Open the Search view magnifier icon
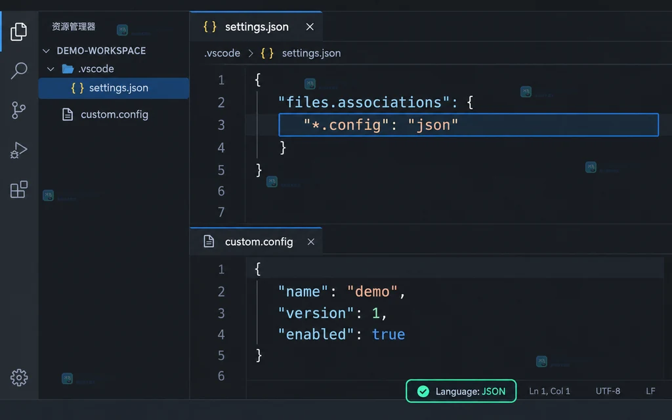Viewport: 672px width, 420px height. pos(18,70)
